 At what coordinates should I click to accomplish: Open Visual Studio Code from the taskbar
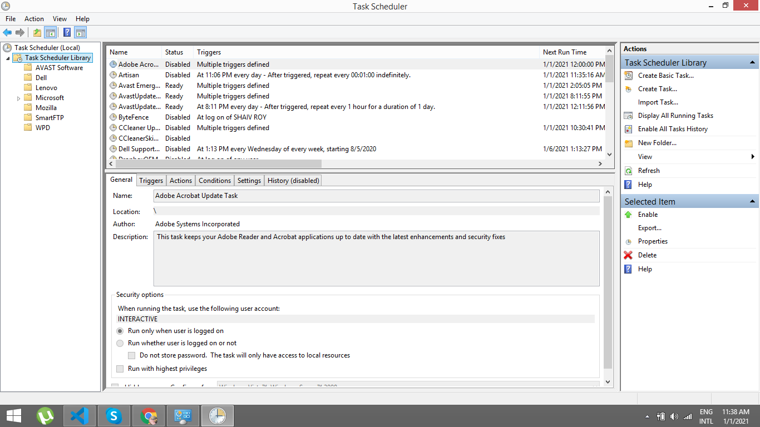pos(80,416)
